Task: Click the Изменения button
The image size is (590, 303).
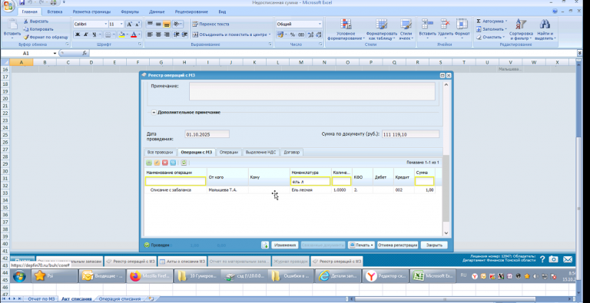Action: (x=285, y=245)
